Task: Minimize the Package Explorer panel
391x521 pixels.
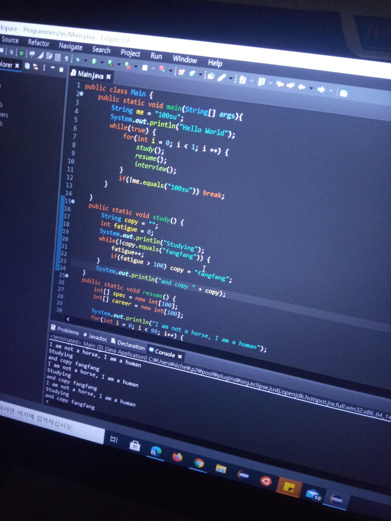Action: tap(53, 68)
